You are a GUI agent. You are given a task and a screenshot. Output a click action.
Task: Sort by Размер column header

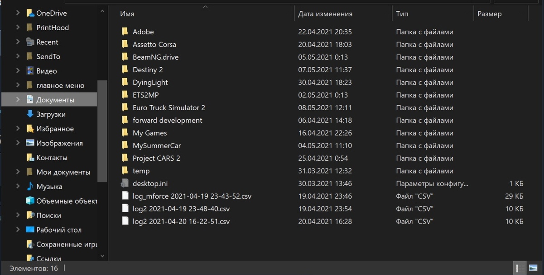click(490, 14)
